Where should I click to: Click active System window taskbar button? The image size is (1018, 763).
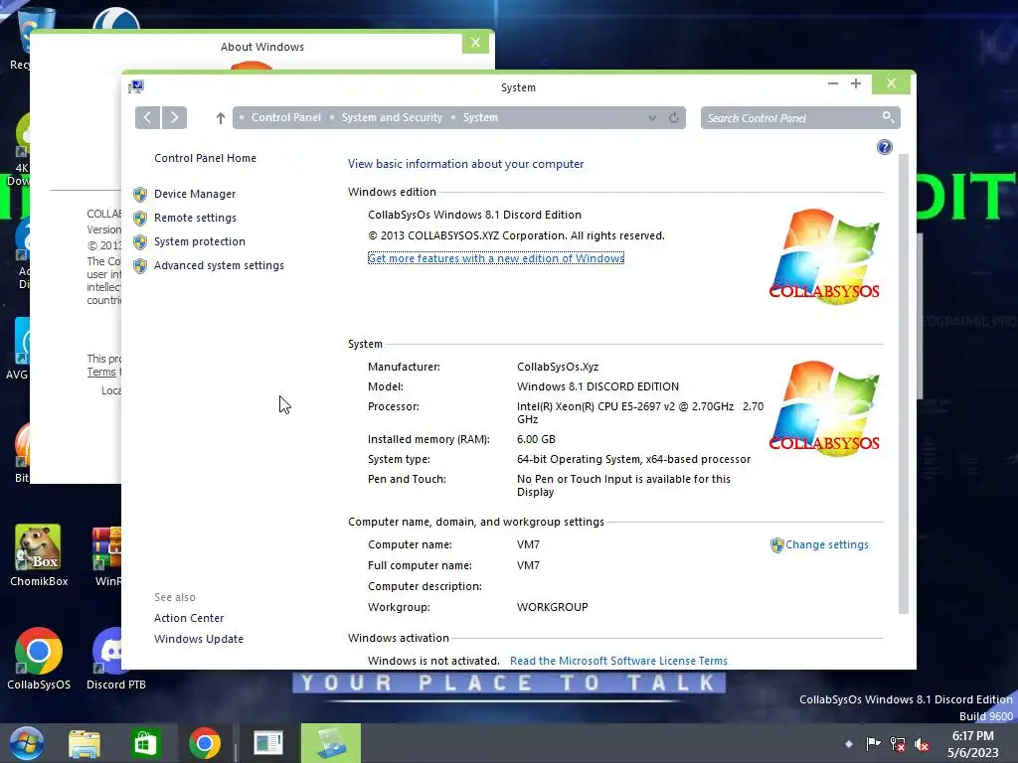(x=330, y=743)
